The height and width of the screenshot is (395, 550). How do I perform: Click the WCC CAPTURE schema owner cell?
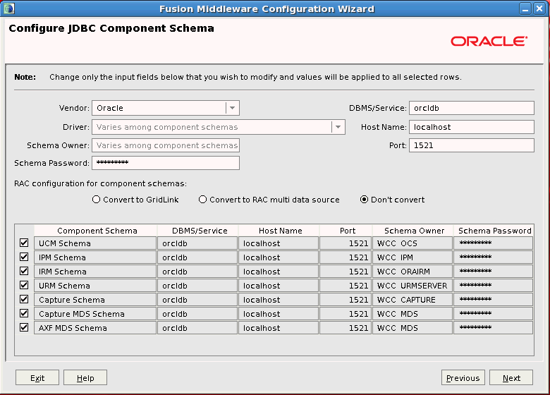pyautogui.click(x=412, y=300)
